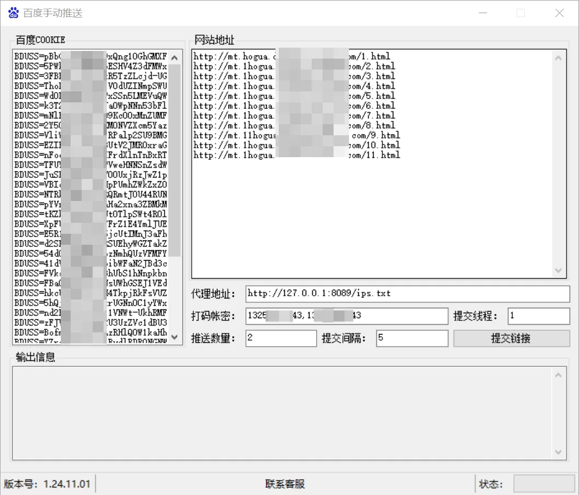
Task: Click the cookie line starting BDUSS=tKZ
Action: click(x=91, y=215)
